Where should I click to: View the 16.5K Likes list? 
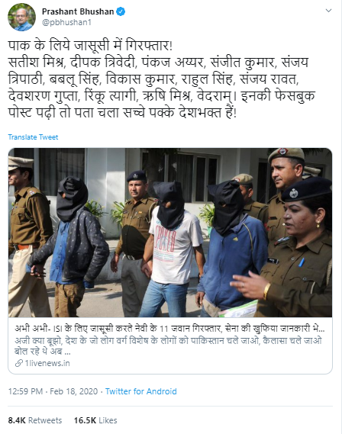95,420
